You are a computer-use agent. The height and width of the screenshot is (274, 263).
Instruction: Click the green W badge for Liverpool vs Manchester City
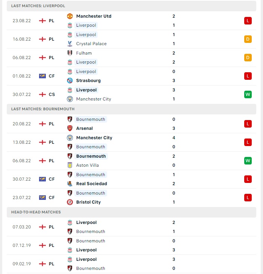pyautogui.click(x=248, y=94)
